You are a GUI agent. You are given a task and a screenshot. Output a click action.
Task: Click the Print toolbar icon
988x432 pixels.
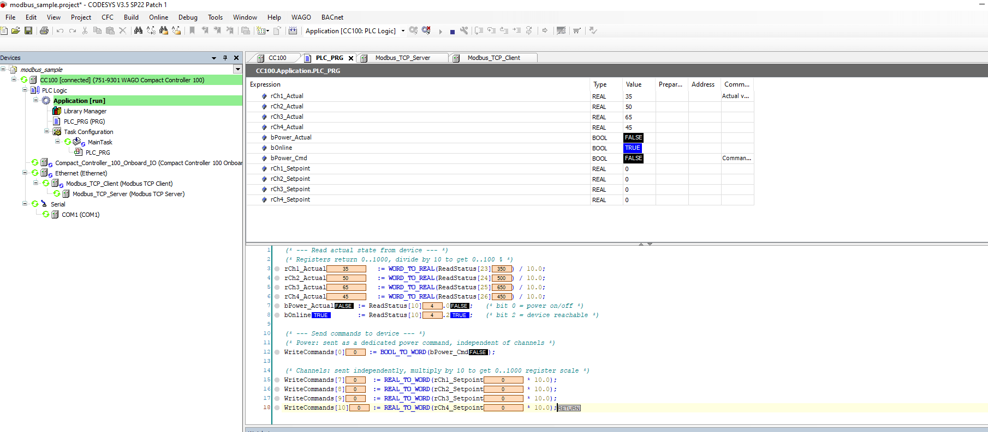point(44,31)
